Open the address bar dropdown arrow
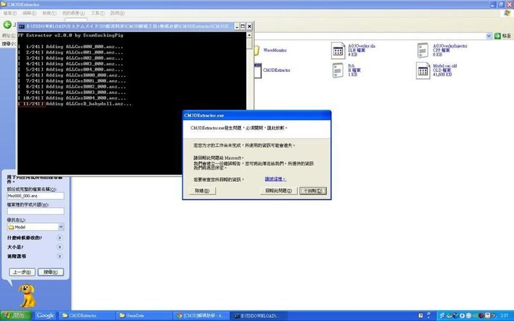Screen dimensions: 514x321 pos(489,36)
